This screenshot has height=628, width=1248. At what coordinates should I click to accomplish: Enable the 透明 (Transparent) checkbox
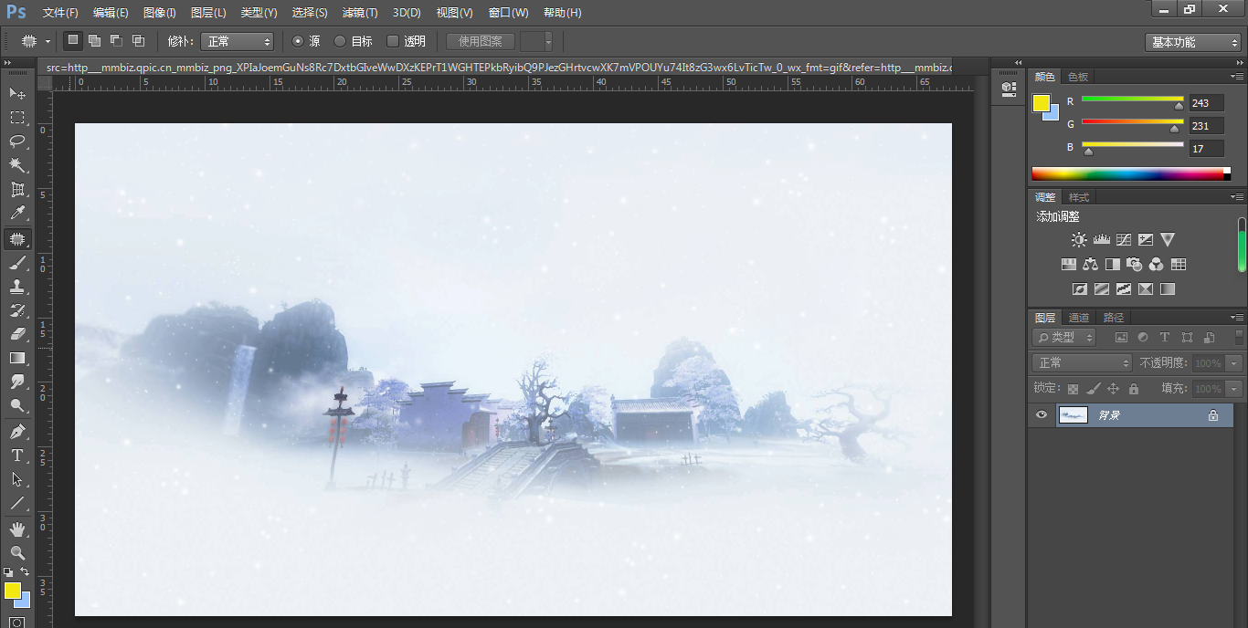tap(393, 41)
